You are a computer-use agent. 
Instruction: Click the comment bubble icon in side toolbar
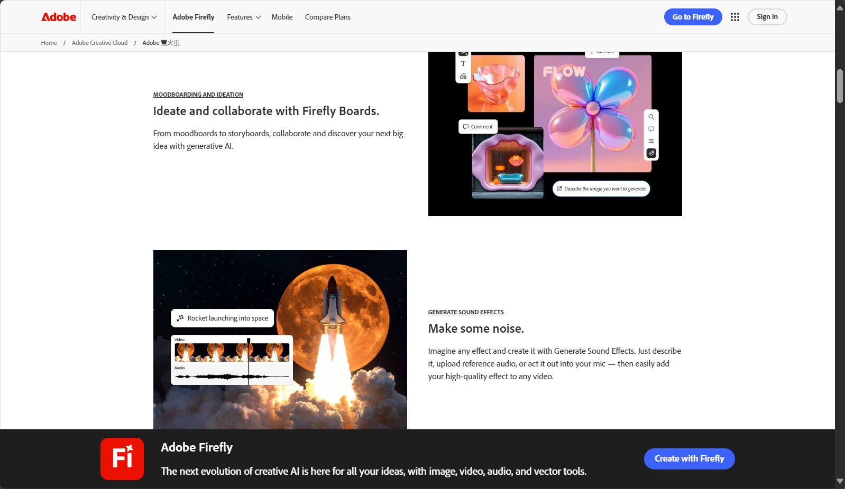[x=651, y=129]
